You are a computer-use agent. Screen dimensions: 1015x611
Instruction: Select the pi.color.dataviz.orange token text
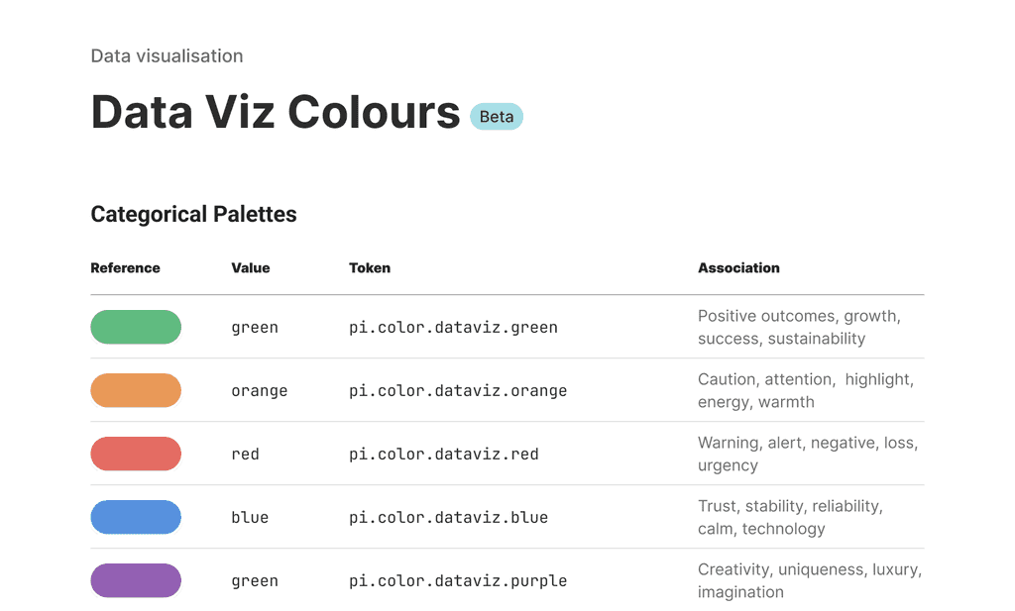point(458,390)
